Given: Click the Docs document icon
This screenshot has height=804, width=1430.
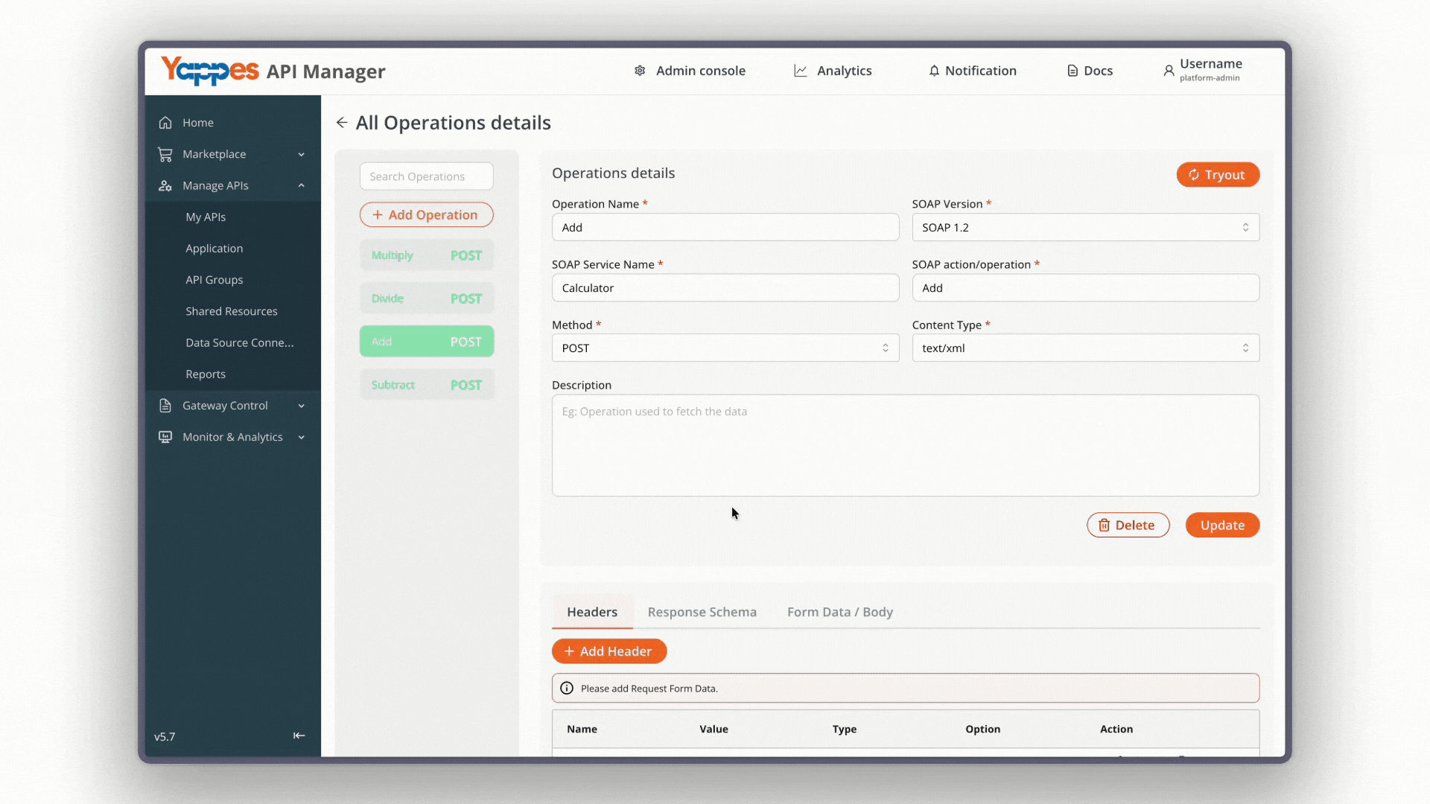Looking at the screenshot, I should (1072, 71).
